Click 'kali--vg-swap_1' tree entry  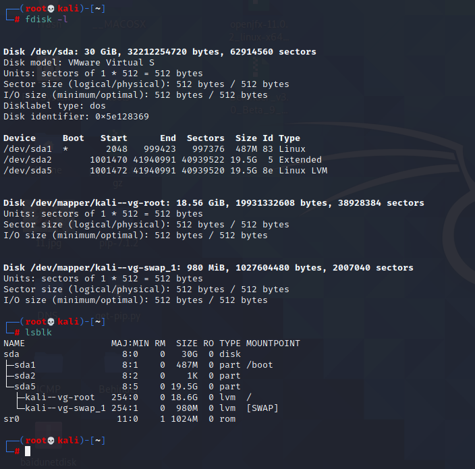pyautogui.click(x=65, y=408)
